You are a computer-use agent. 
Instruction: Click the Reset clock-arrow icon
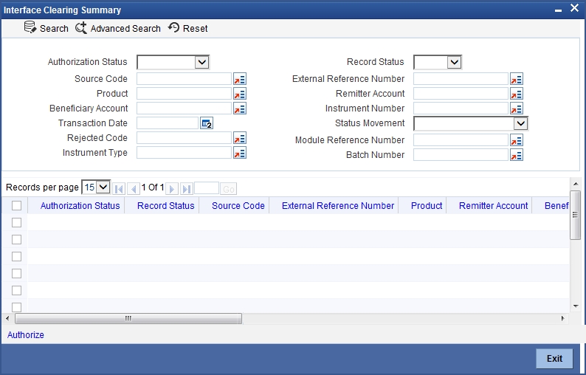[173, 27]
